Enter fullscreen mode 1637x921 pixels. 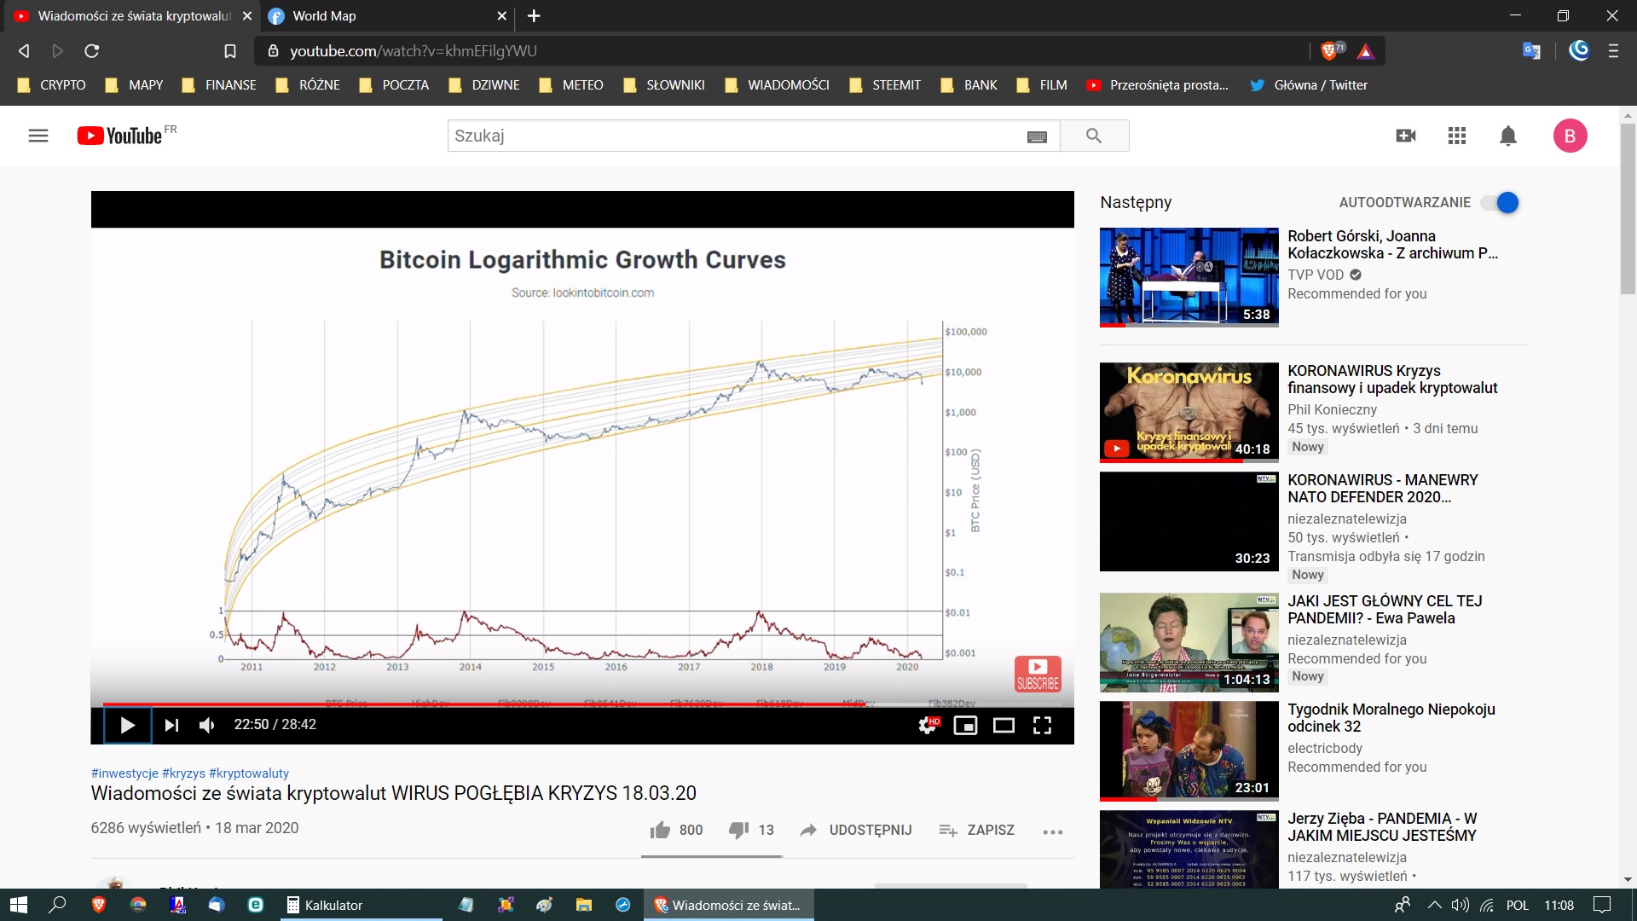click(1042, 725)
